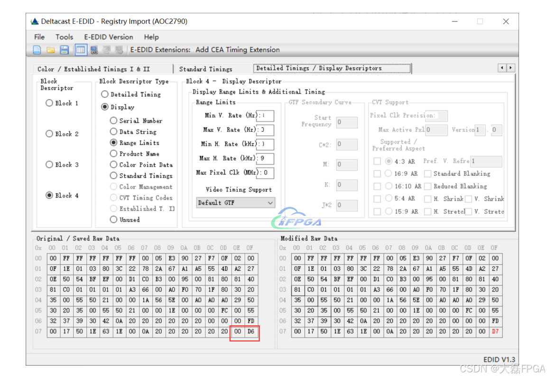Click the EDID V1.3 status bar text
The image size is (547, 378).
pyautogui.click(x=499, y=359)
